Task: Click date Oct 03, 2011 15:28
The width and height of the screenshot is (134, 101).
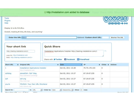Action: pos(68,68)
